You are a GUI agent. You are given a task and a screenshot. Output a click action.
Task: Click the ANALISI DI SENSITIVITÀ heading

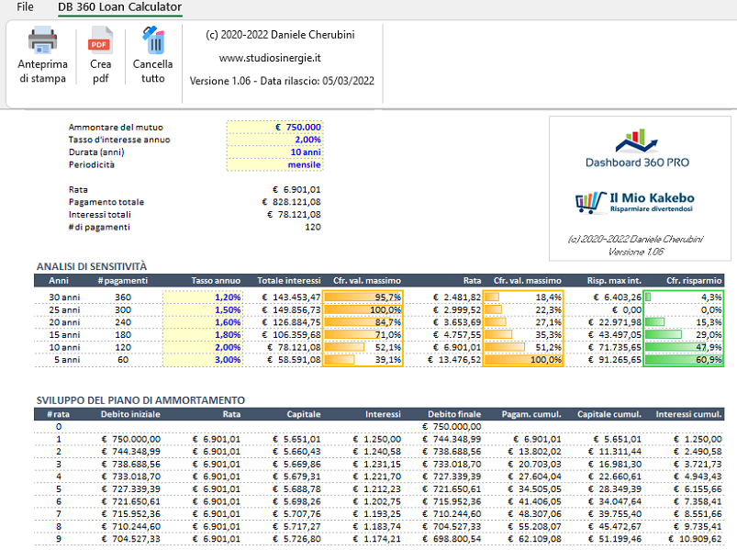pos(92,266)
